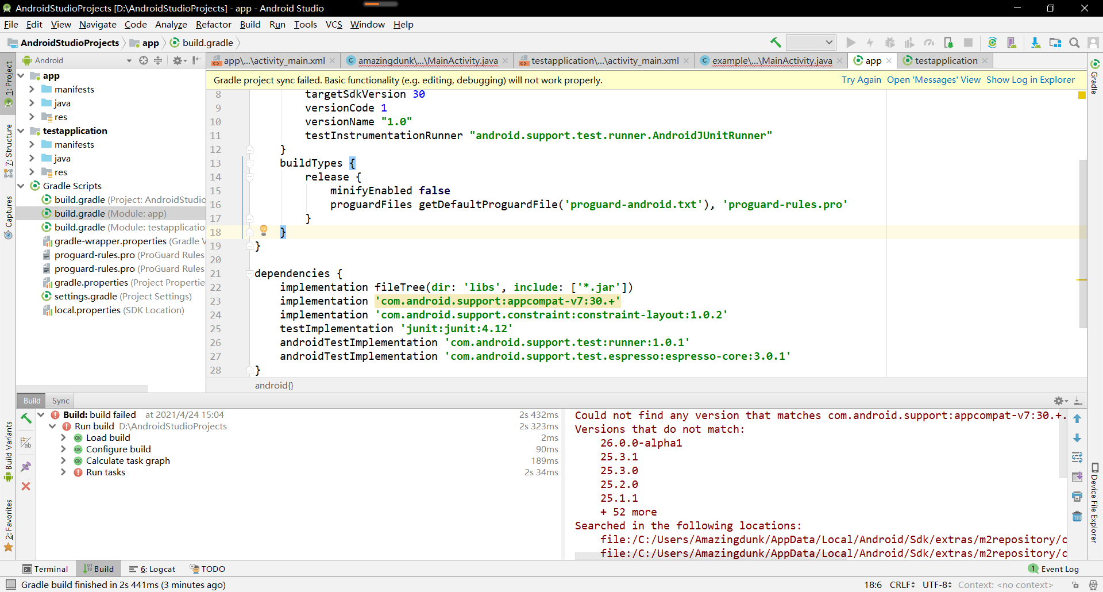The image size is (1103, 592).
Task: Collapse the app module tree node
Action: tap(21, 75)
